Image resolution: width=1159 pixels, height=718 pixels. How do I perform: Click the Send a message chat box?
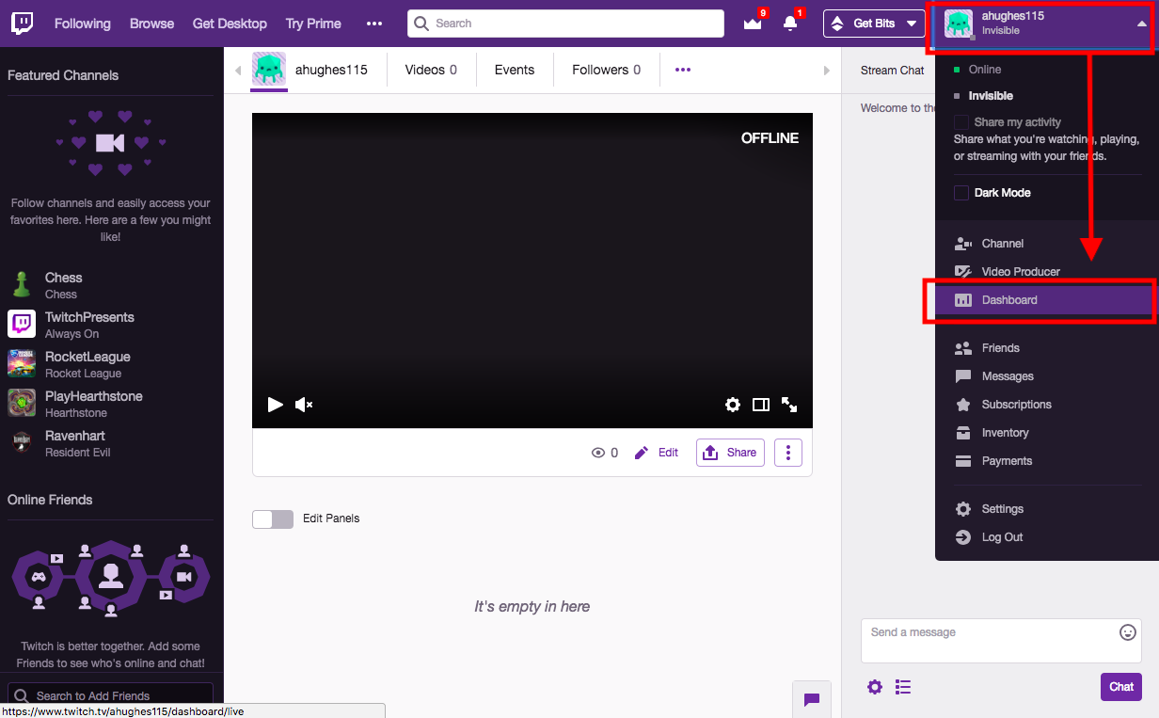[x=1001, y=641]
